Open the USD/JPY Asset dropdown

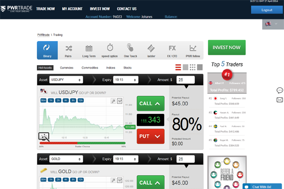point(66,80)
